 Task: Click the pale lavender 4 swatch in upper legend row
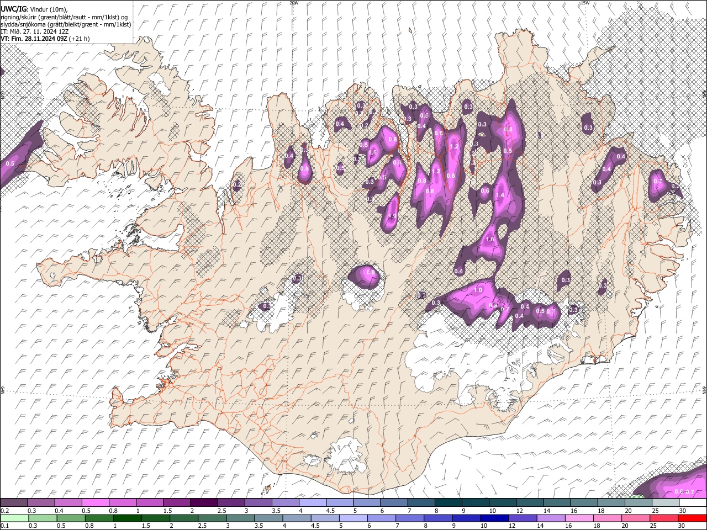click(x=312, y=503)
